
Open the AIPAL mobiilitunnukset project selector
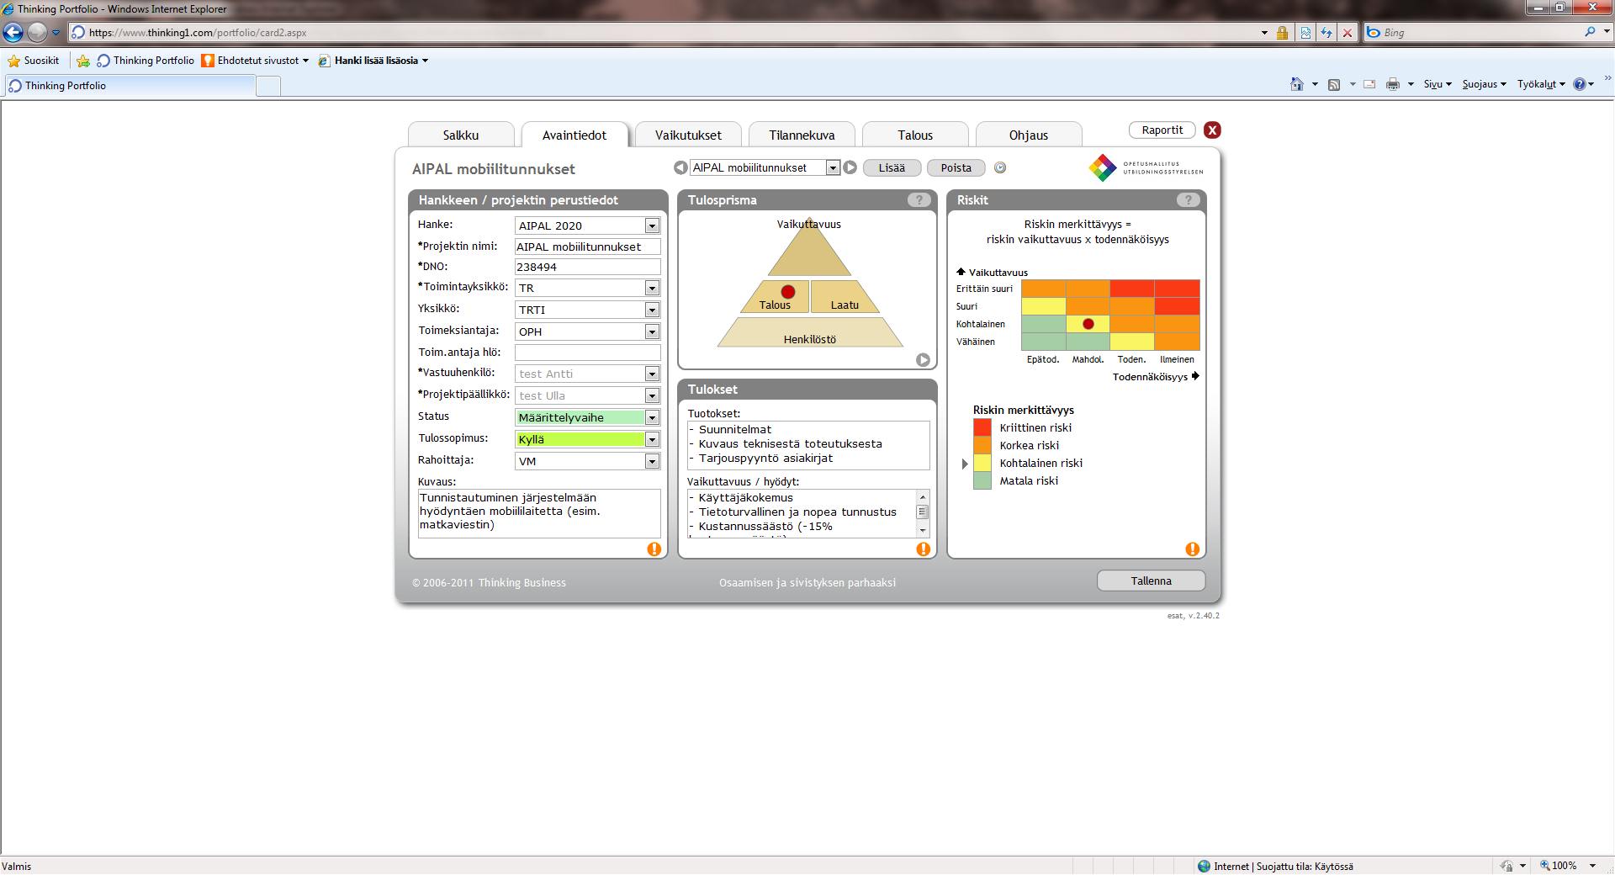pyautogui.click(x=765, y=167)
